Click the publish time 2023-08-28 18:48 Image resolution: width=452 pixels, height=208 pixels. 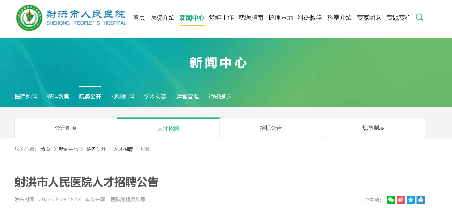coord(60,200)
